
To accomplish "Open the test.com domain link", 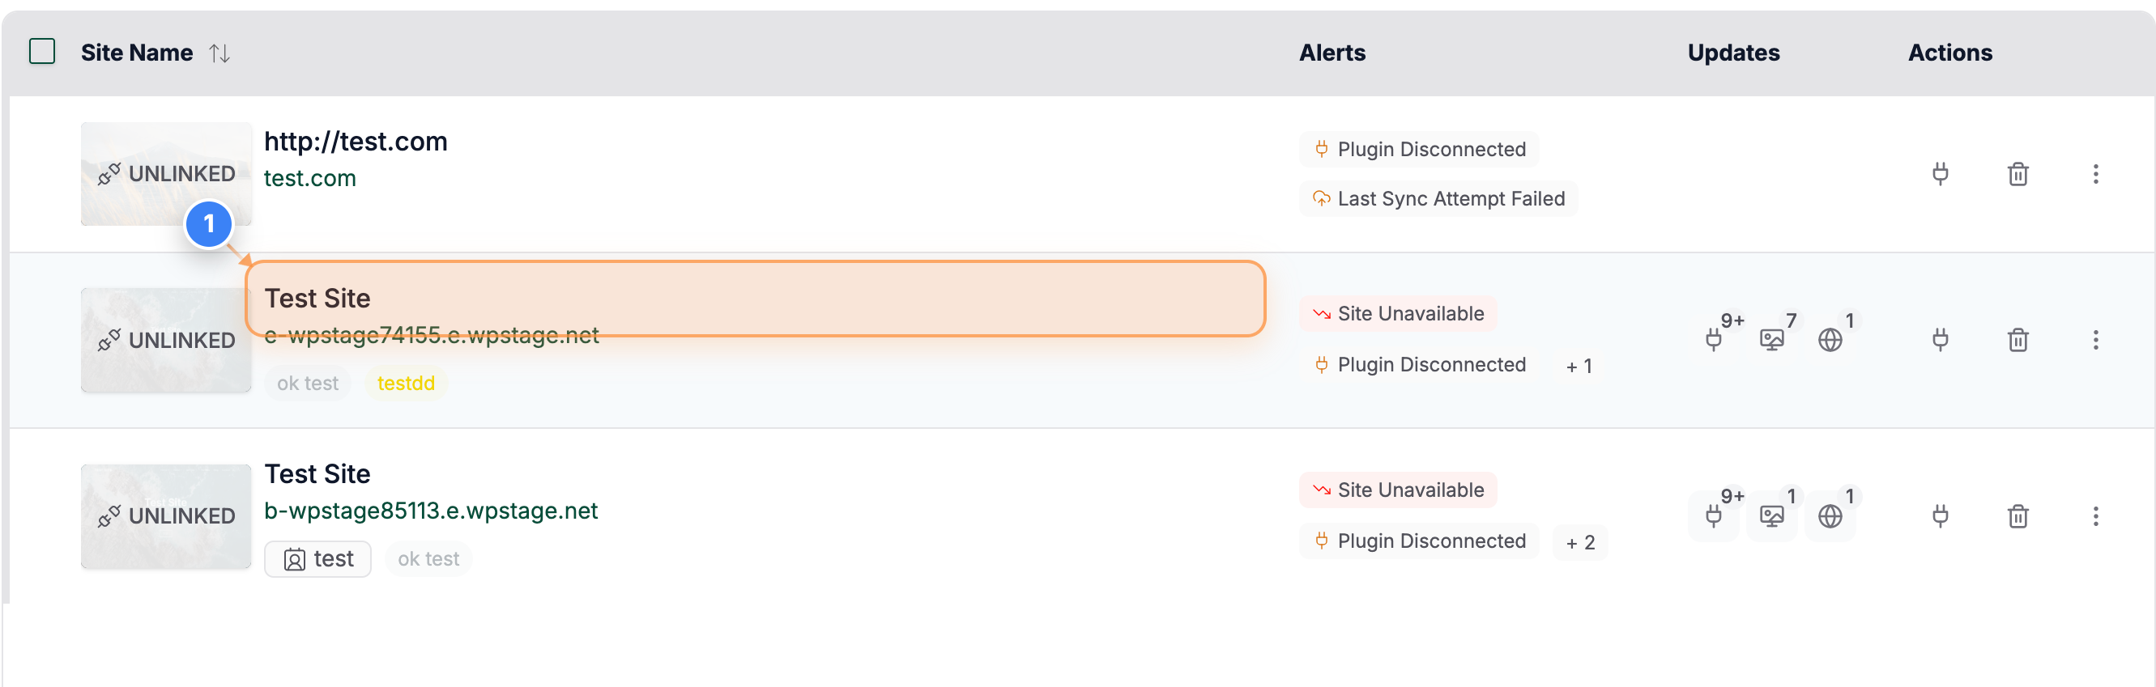I will 309,177.
